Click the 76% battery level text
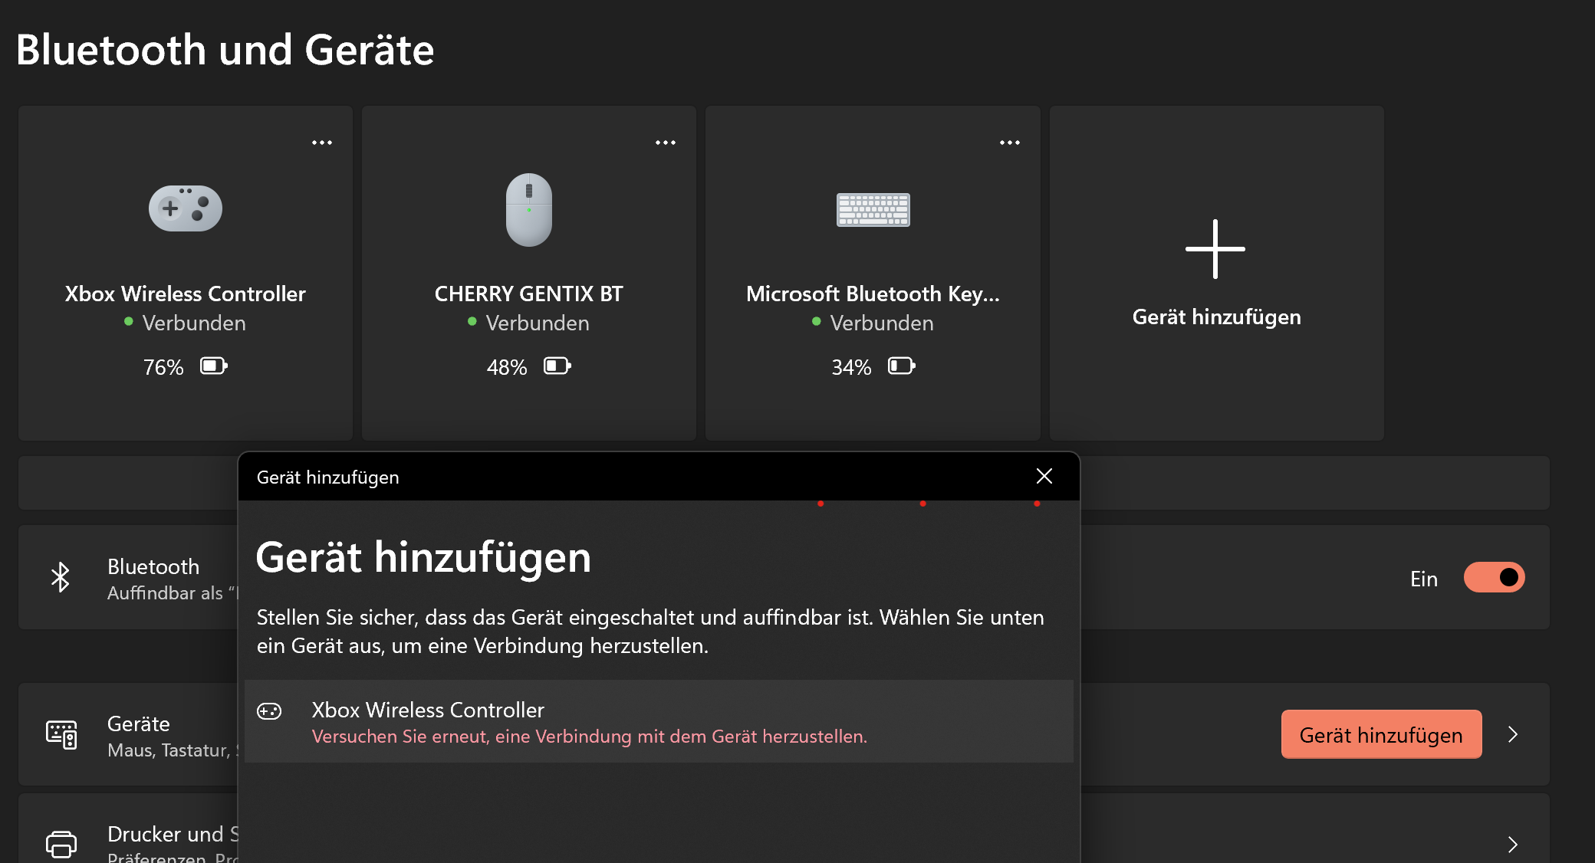The height and width of the screenshot is (863, 1595). click(163, 367)
